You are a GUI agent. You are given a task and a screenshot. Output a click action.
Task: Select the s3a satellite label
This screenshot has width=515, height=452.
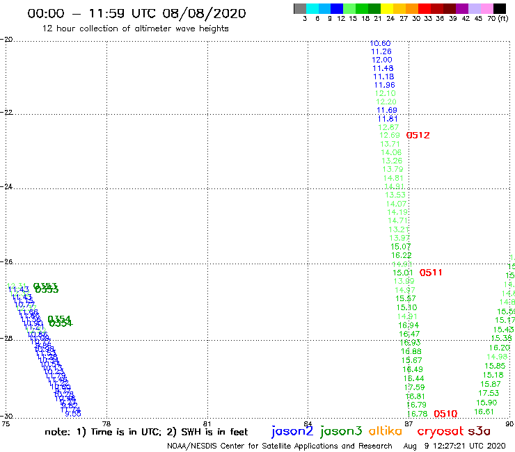click(x=480, y=431)
